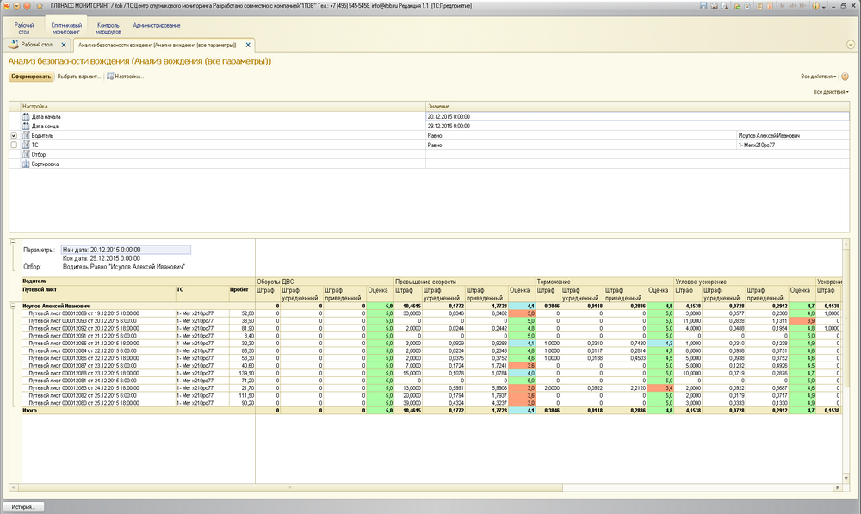The height and width of the screenshot is (514, 861).
Task: Open the Контроль маршрутов section
Action: pyautogui.click(x=108, y=28)
